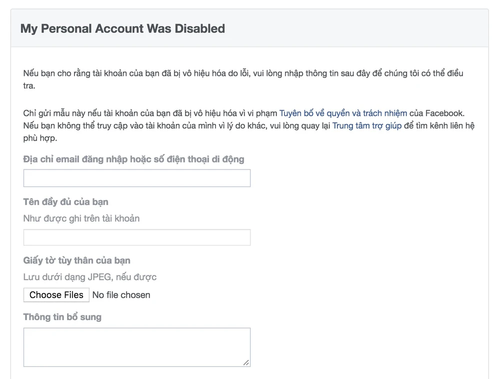
Task: Click the 'Lưu dưới dạng JPEG, nếu được' hint
Action: coord(90,277)
